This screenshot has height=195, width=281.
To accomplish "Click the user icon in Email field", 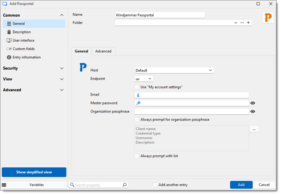I will (x=138, y=95).
